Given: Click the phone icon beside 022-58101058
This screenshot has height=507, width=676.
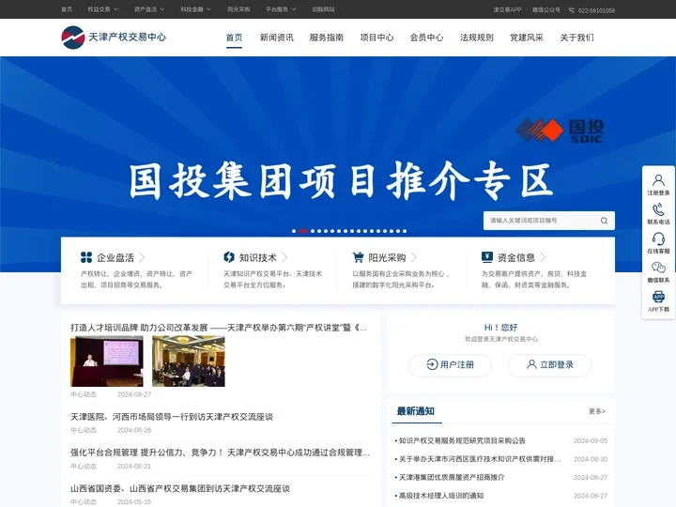Looking at the screenshot, I should (x=572, y=10).
